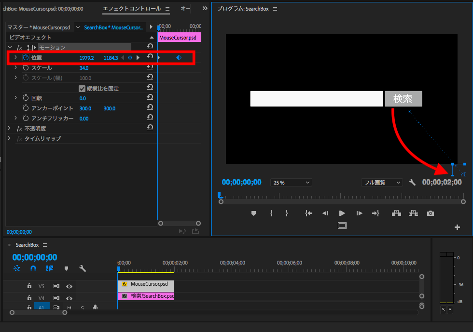473x332 pixels.
Task: Switch to the エフェクトコントロール tab
Action: point(132,9)
